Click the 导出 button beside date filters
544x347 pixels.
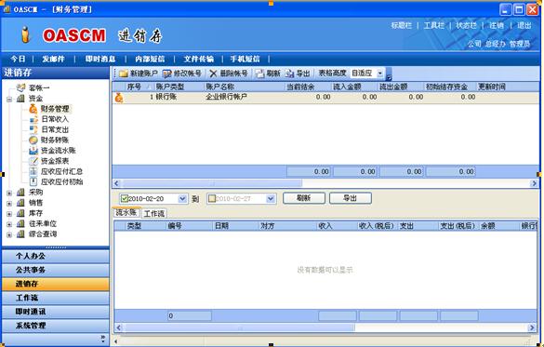(350, 198)
